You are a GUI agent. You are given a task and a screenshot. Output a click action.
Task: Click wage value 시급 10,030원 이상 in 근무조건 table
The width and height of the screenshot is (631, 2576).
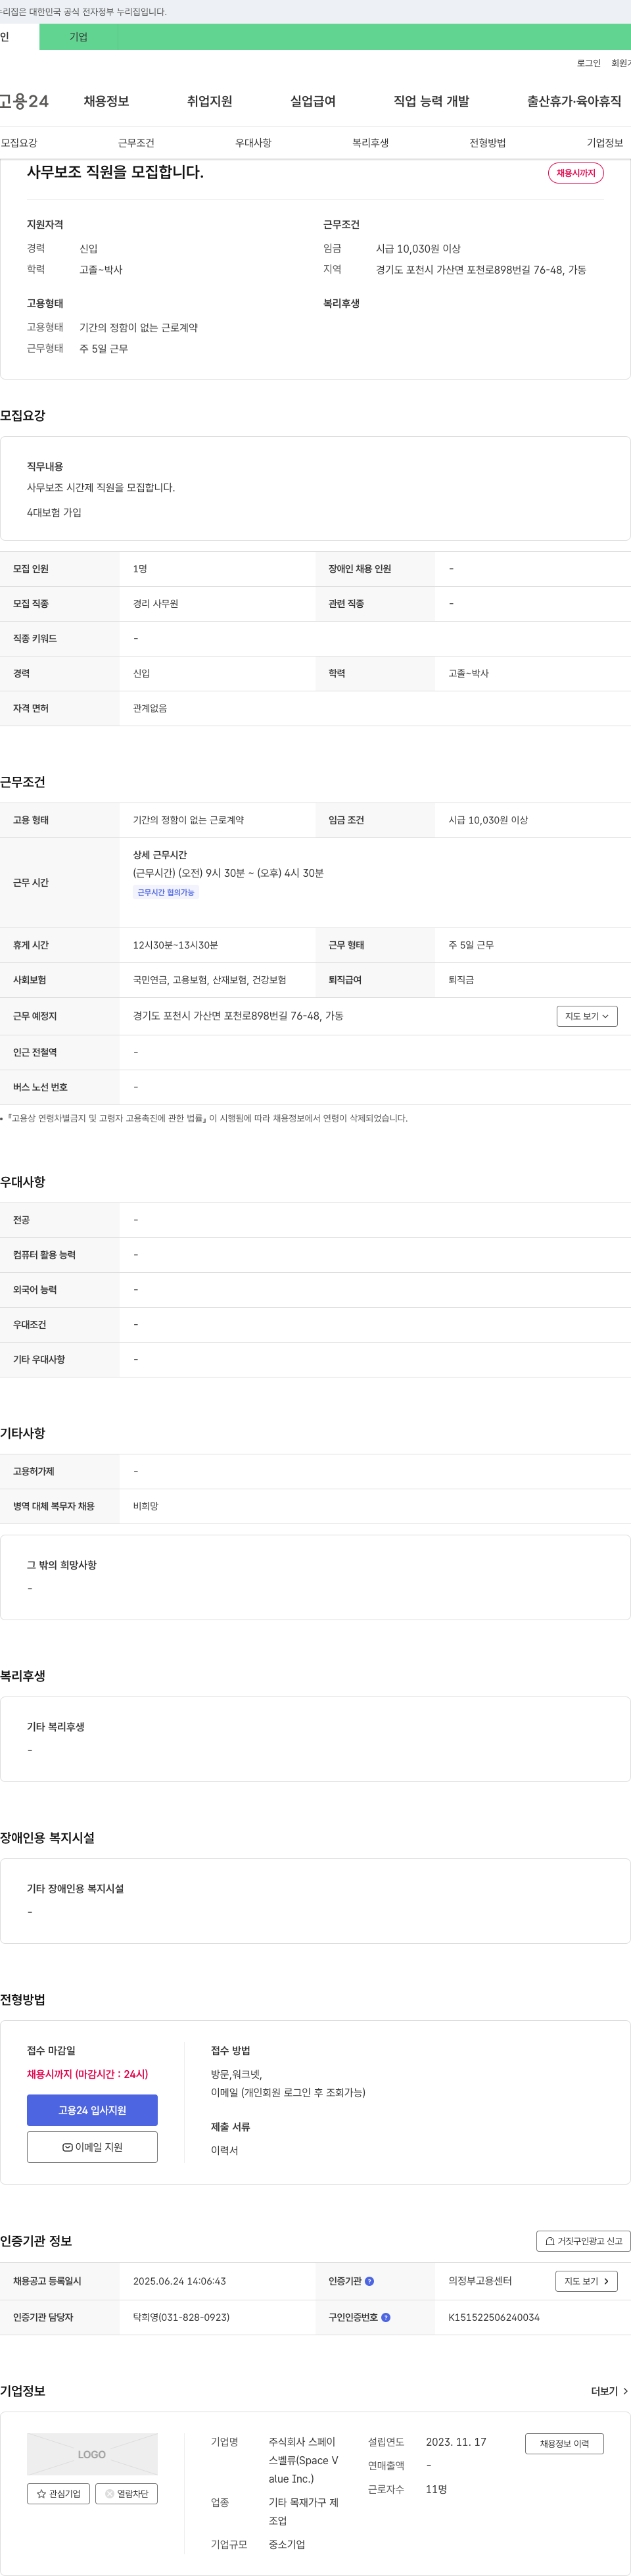pos(488,820)
